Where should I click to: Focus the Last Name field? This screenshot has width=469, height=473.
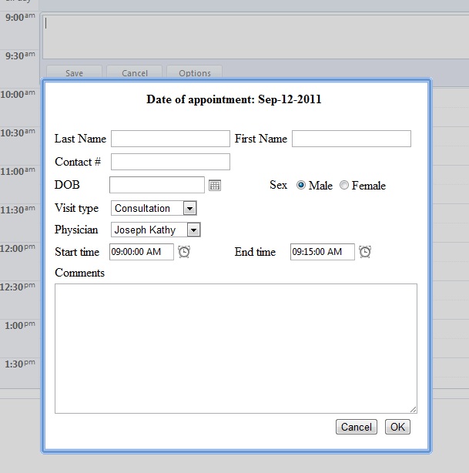170,139
